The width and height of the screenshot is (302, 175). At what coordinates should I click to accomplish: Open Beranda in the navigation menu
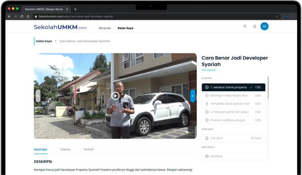(x=105, y=28)
